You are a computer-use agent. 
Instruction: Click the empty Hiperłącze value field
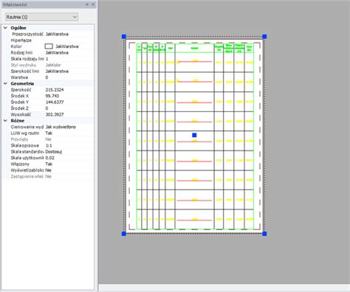click(x=69, y=41)
